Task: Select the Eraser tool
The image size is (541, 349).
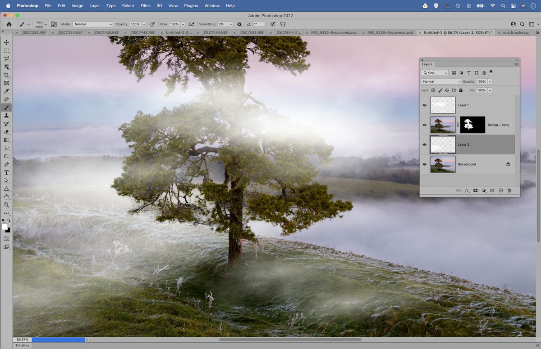Action: [7, 132]
